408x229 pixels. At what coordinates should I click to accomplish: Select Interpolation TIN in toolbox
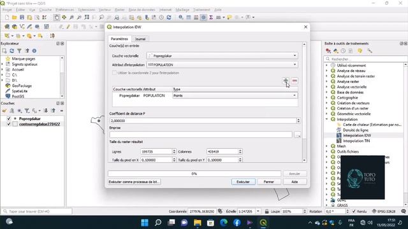click(356, 141)
